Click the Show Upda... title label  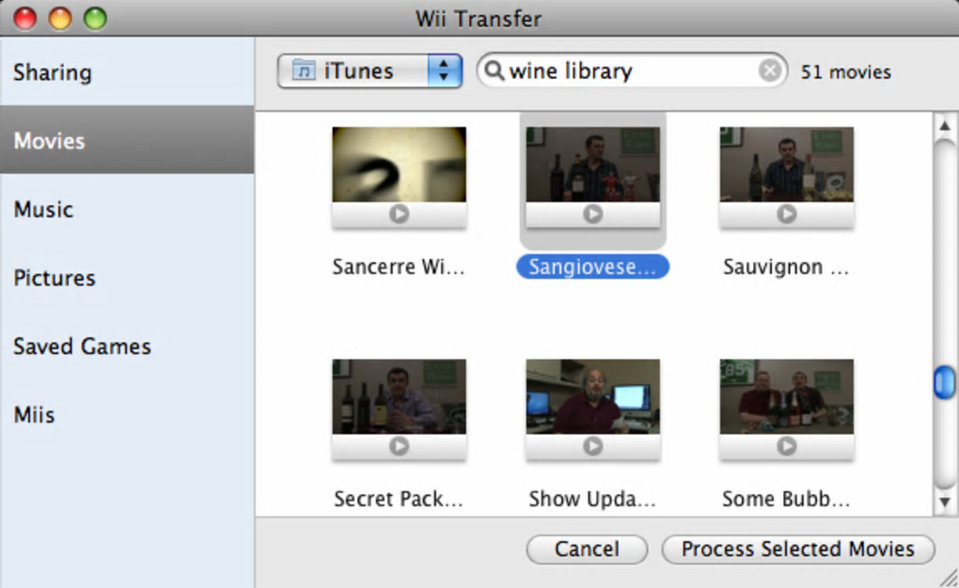(x=592, y=500)
